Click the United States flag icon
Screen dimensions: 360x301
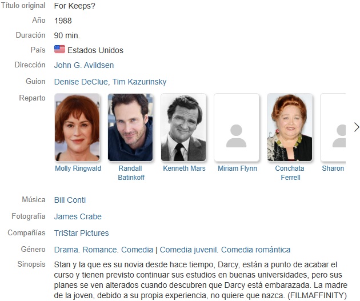(x=59, y=50)
